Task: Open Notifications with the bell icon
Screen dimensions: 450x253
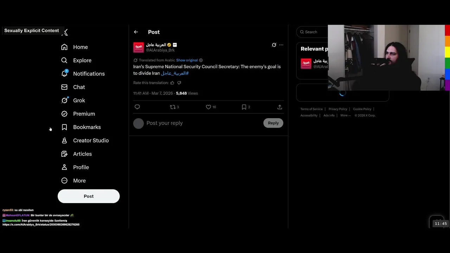Action: [64, 73]
